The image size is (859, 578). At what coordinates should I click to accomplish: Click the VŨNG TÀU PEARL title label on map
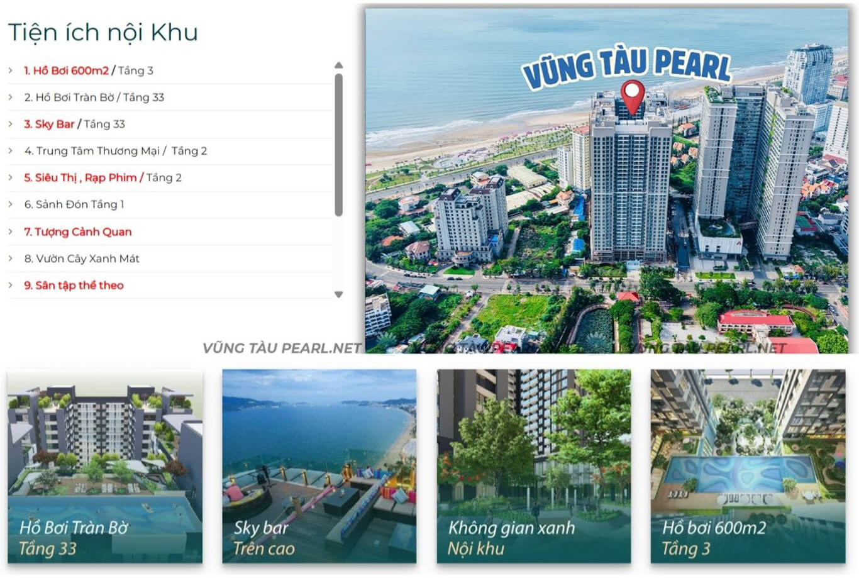[x=627, y=67]
